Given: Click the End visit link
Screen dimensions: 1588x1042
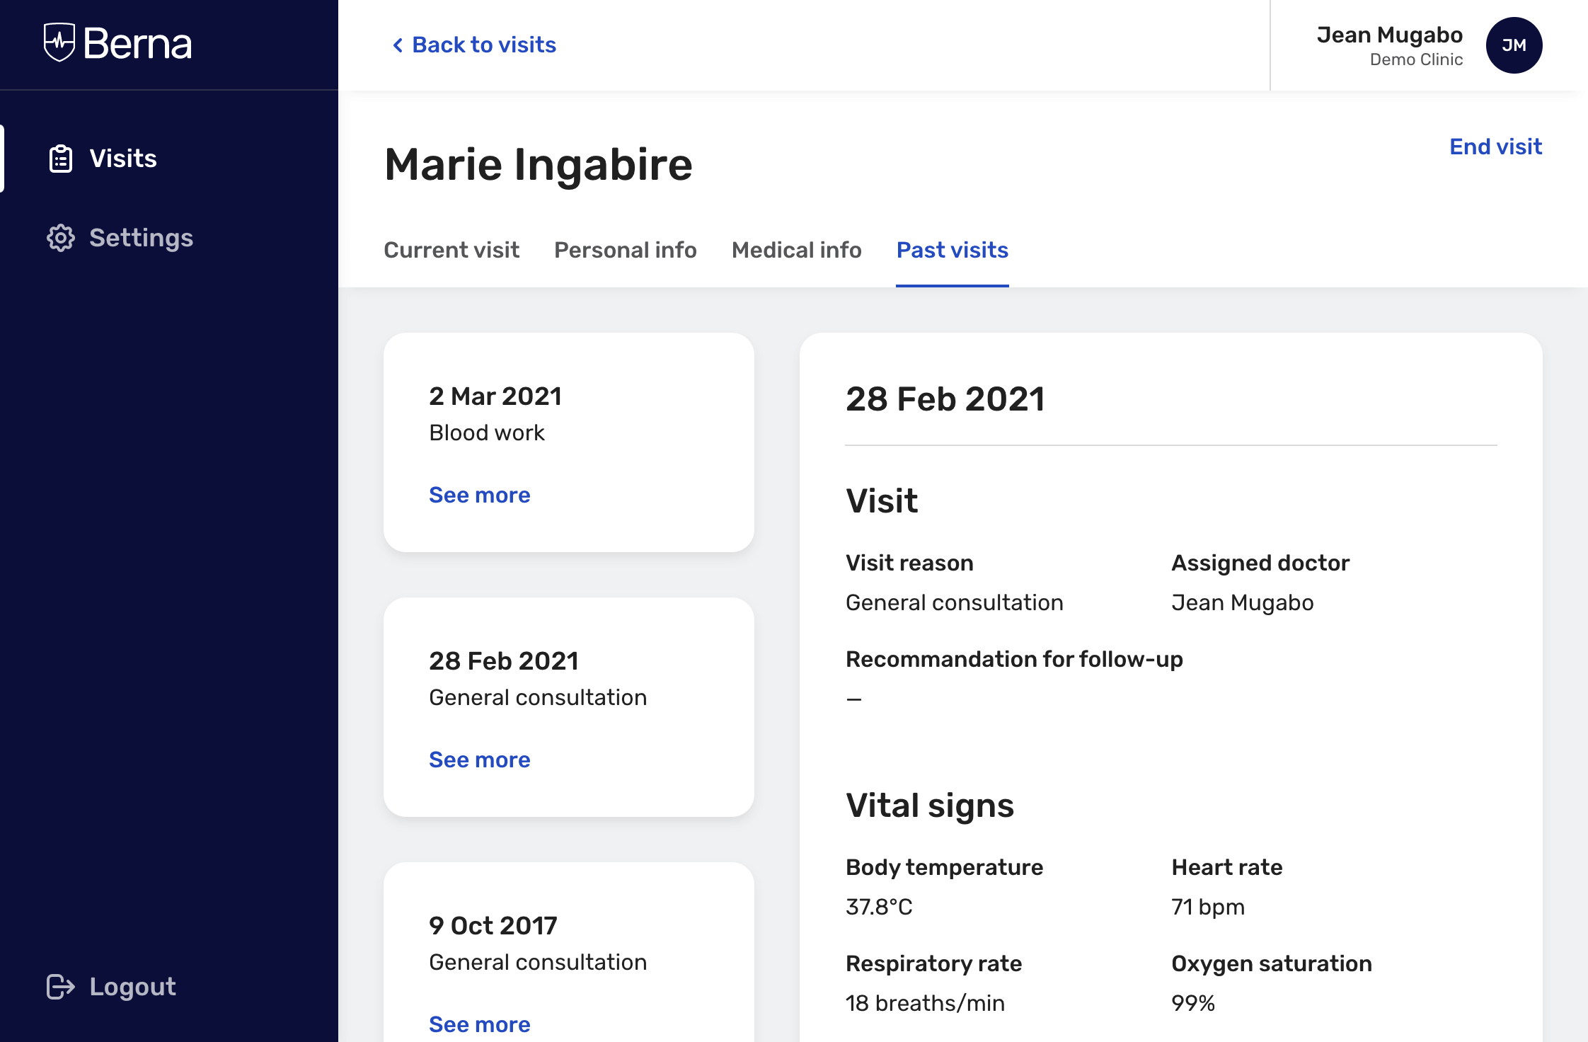Looking at the screenshot, I should coord(1495,147).
